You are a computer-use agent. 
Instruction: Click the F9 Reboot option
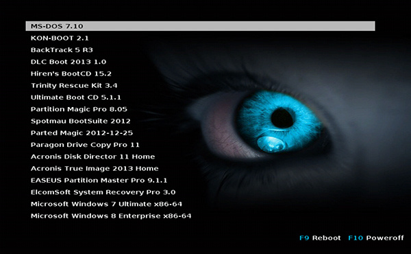(320, 238)
